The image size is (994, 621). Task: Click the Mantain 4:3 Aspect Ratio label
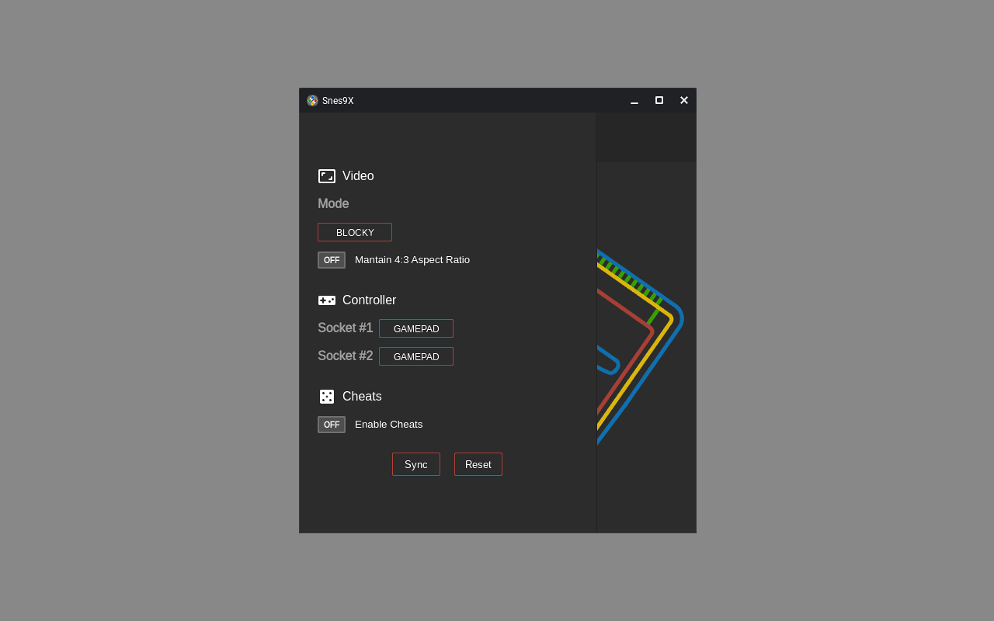412,260
